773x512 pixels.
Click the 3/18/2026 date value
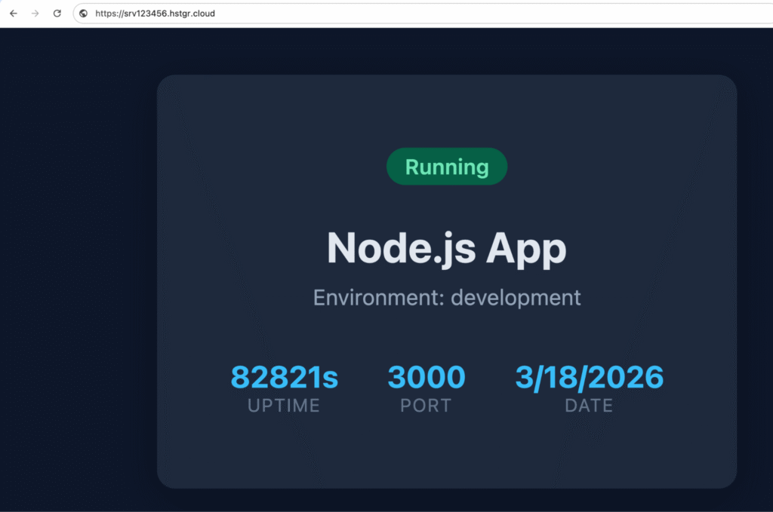[589, 377]
